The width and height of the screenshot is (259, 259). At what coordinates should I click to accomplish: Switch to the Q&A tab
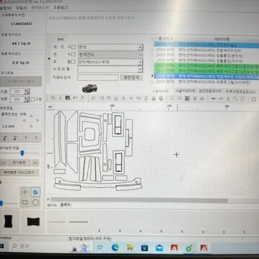(240, 92)
